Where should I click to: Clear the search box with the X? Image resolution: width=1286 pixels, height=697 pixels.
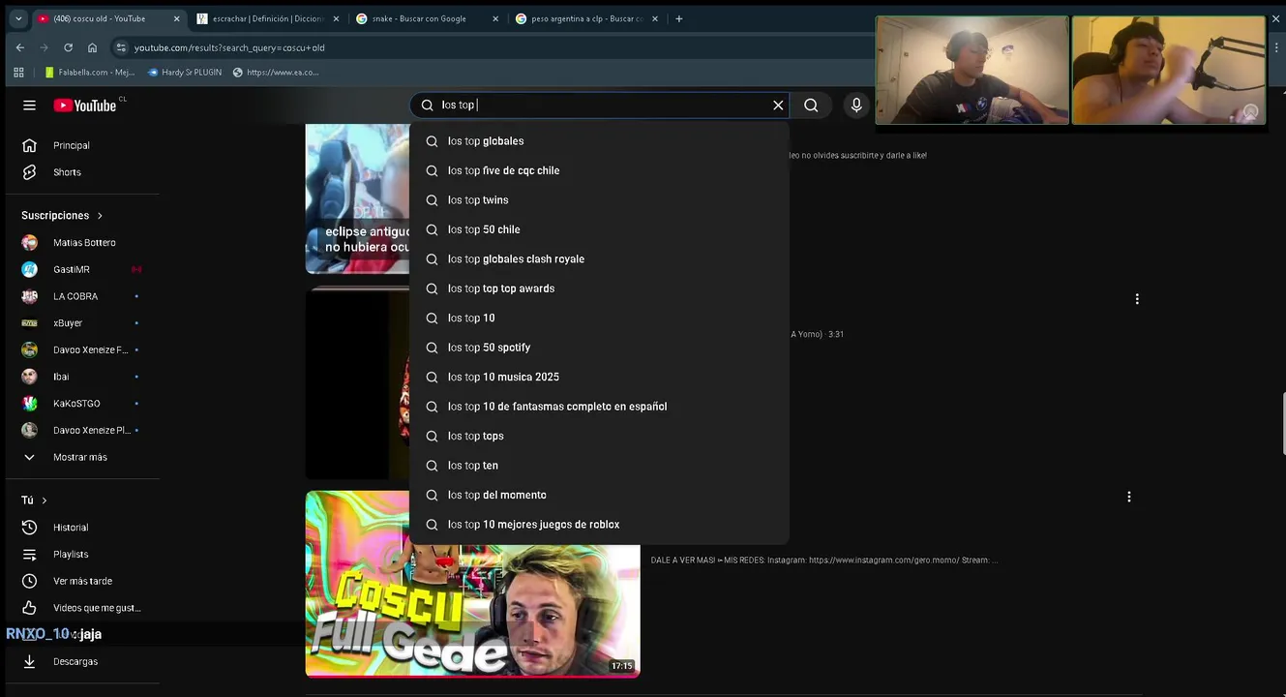coord(778,106)
